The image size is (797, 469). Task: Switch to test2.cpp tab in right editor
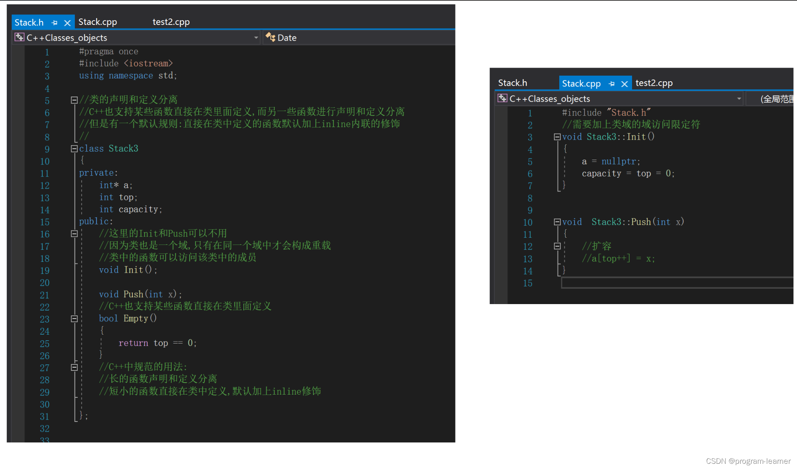pos(654,83)
